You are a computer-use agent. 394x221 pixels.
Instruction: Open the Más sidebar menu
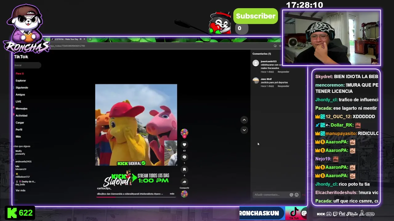18,137
